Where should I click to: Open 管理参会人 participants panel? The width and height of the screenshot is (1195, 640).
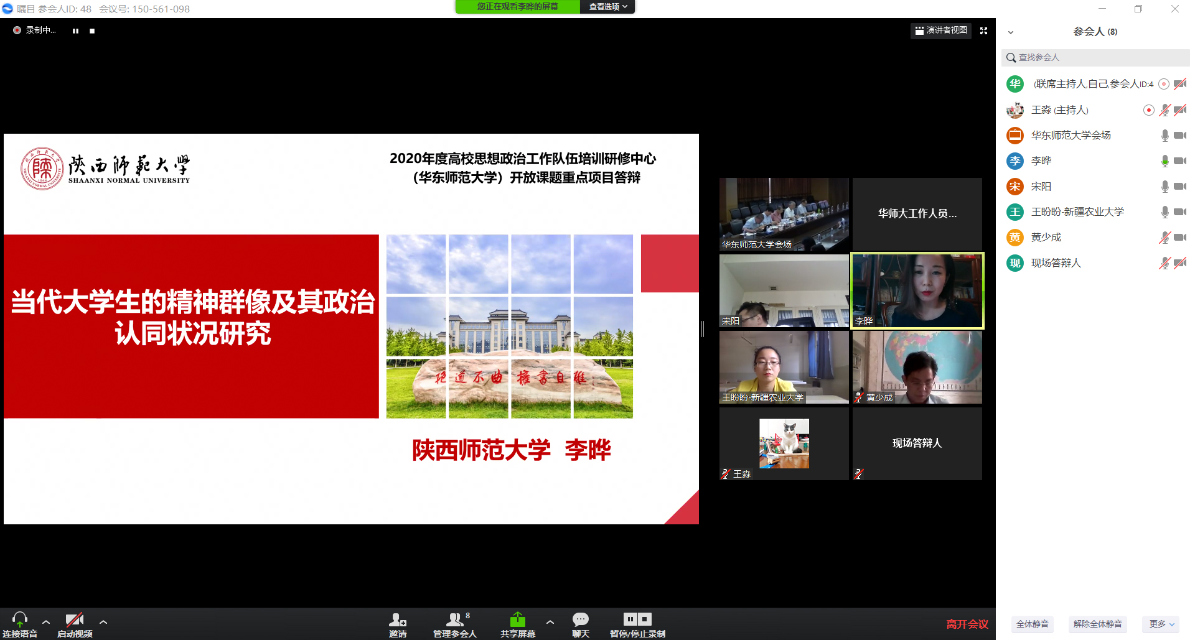tap(455, 620)
